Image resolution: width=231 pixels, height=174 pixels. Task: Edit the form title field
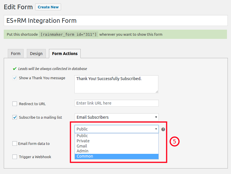[x=116, y=20]
